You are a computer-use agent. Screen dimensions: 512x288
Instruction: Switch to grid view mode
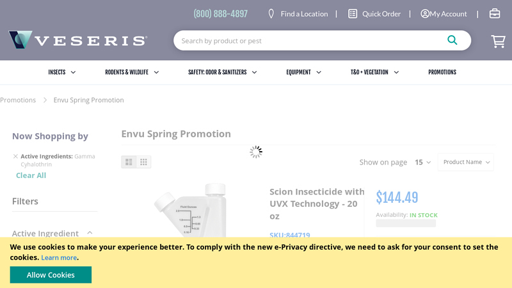click(144, 162)
